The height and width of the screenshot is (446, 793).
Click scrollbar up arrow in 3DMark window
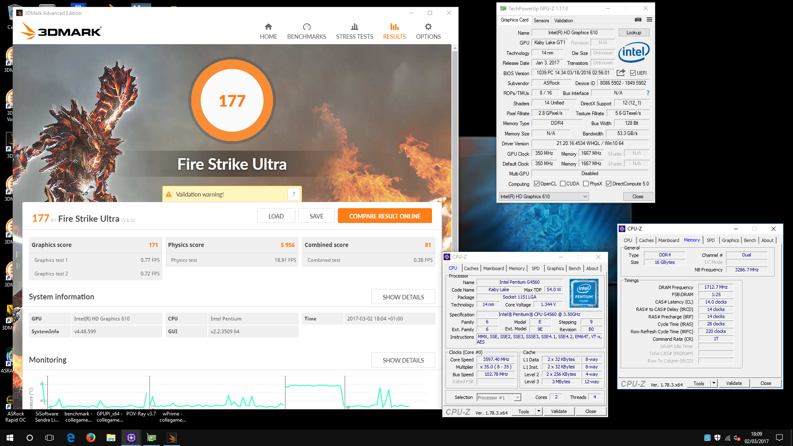pyautogui.click(x=455, y=48)
